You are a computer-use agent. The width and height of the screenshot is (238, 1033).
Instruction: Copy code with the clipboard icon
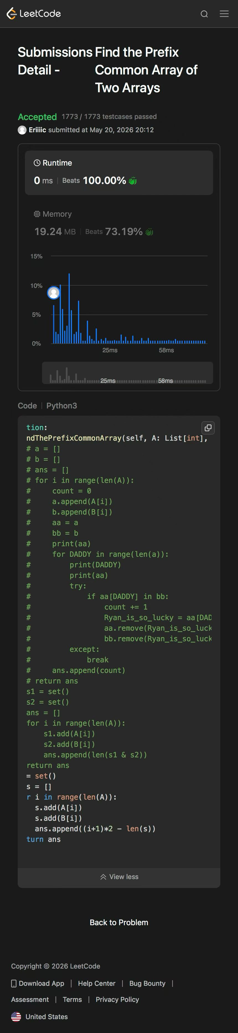pyautogui.click(x=208, y=428)
